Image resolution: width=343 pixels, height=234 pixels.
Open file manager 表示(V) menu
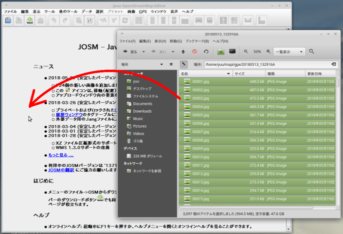click(x=160, y=41)
